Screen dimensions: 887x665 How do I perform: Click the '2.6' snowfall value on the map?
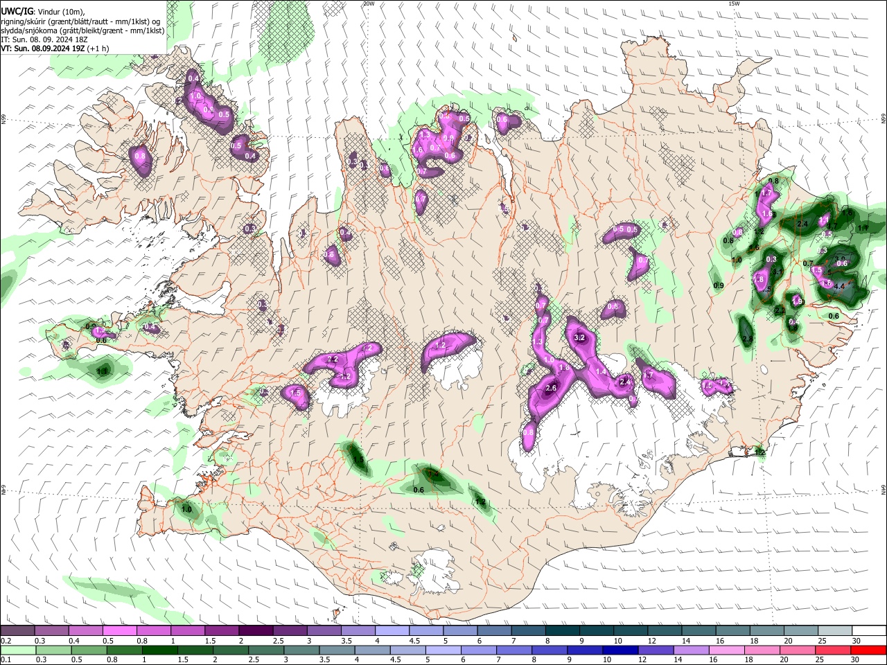pos(551,389)
